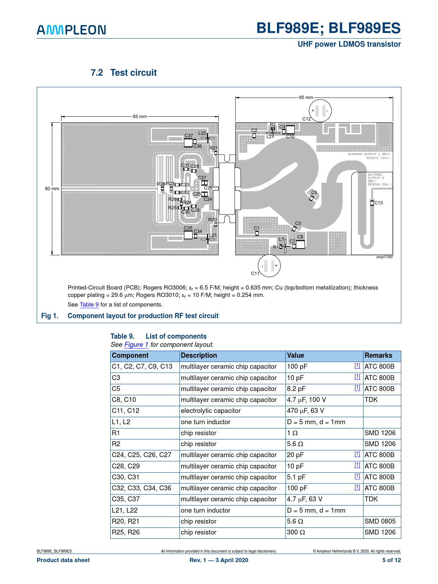
Task: Open footnote [1] beside C1, C2, C7 row
Action: click(357, 366)
